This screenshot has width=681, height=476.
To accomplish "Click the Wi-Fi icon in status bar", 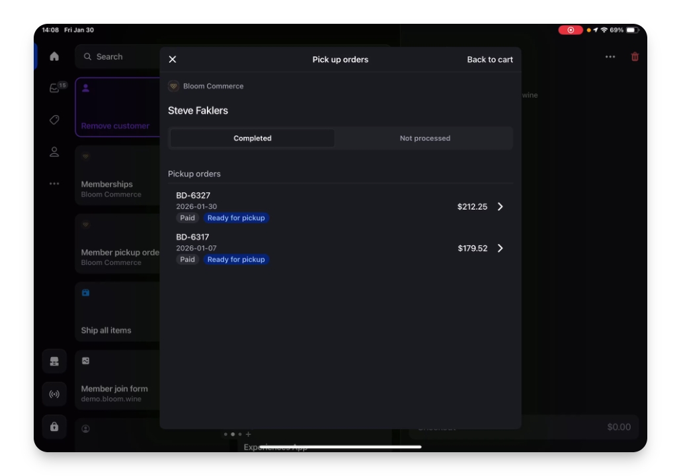I will (604, 30).
